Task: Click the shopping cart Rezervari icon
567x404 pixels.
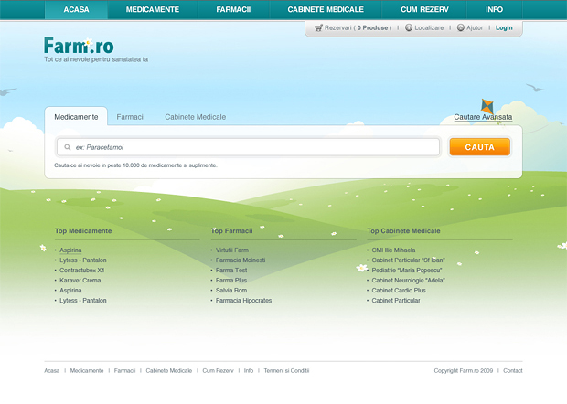Action: tap(318, 28)
